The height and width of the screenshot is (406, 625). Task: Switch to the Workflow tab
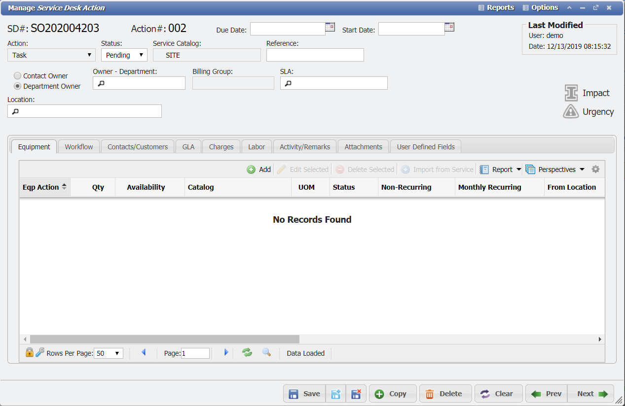pos(79,147)
